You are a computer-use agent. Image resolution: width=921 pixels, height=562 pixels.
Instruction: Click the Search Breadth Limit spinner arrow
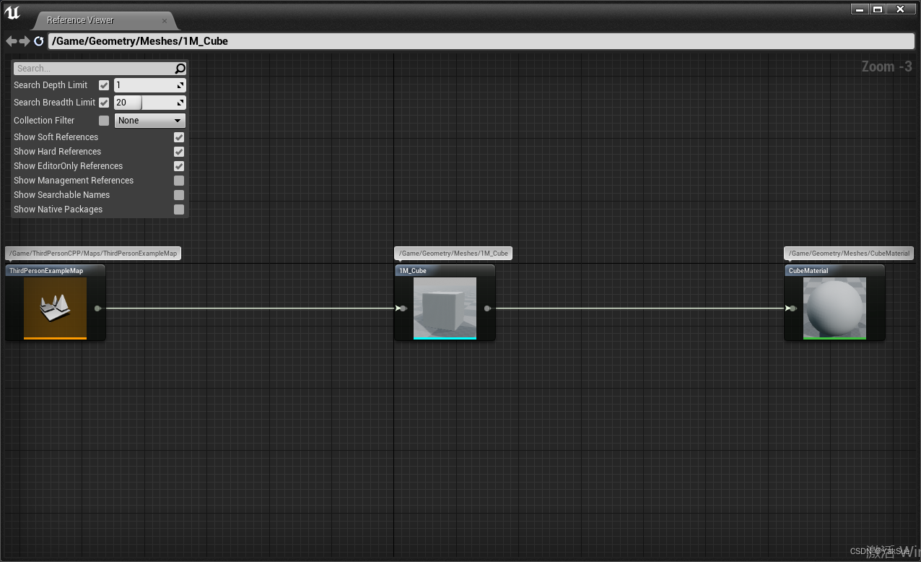180,102
